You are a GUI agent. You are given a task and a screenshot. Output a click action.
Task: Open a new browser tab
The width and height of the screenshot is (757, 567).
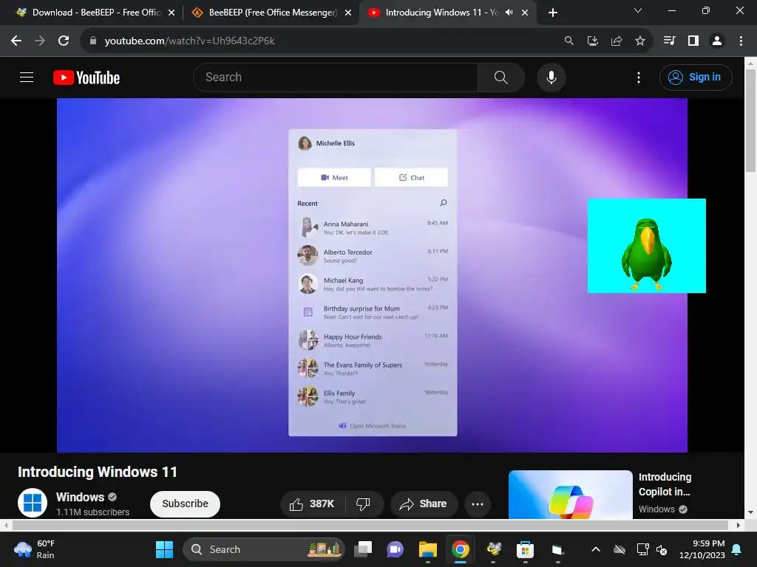click(x=553, y=13)
